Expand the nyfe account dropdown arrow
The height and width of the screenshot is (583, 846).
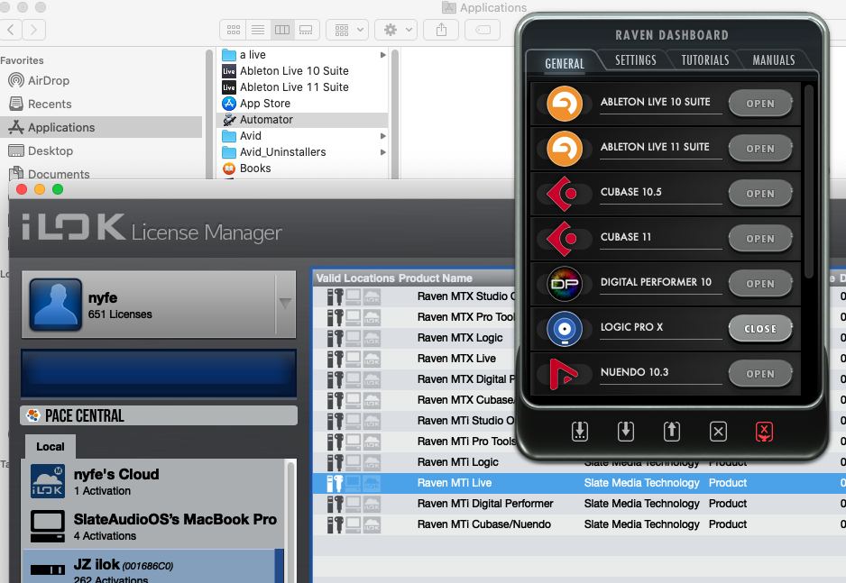[285, 305]
